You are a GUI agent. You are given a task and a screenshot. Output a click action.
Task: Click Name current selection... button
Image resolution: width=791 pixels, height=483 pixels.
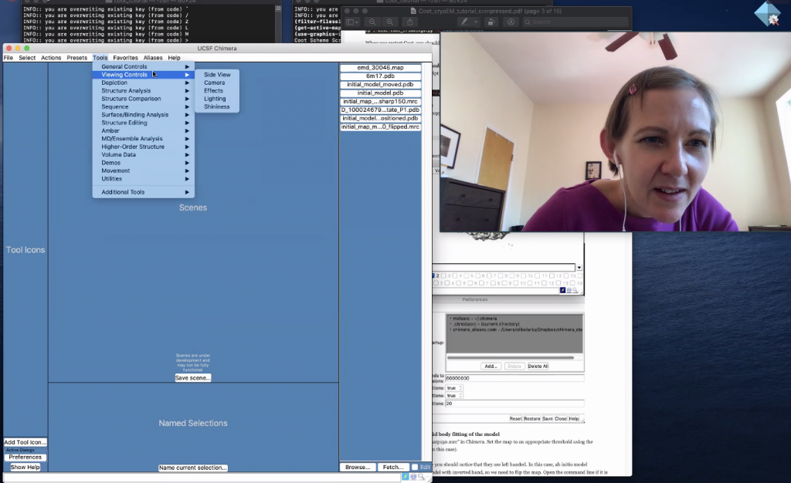(x=192, y=468)
